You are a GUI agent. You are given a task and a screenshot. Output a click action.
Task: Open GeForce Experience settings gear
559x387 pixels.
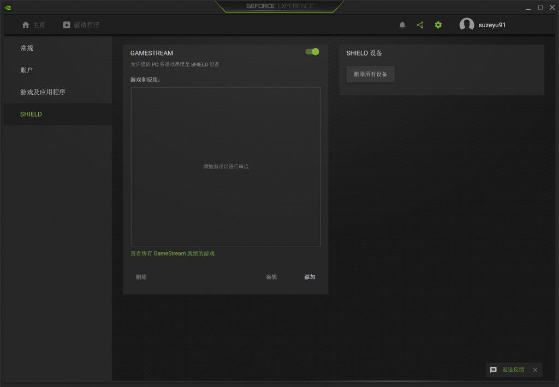[438, 25]
